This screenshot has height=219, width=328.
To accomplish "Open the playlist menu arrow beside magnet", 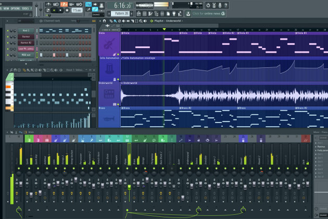I will click(100, 21).
